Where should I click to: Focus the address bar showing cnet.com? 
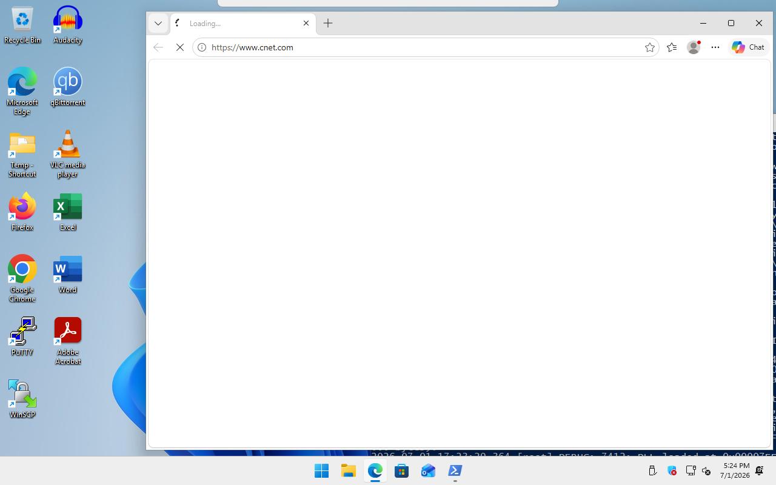pyautogui.click(x=424, y=47)
